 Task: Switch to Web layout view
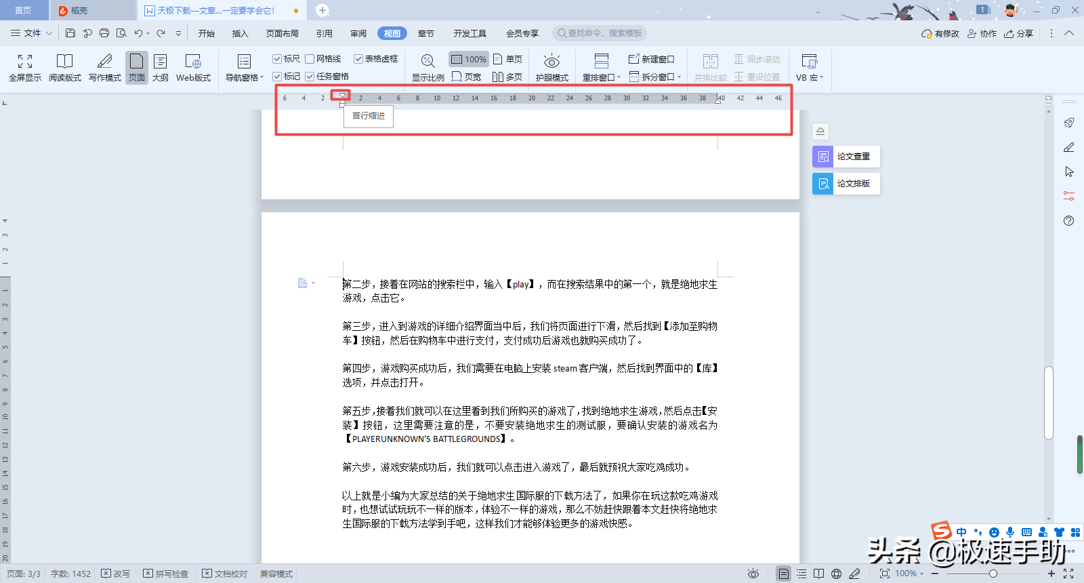pos(193,68)
